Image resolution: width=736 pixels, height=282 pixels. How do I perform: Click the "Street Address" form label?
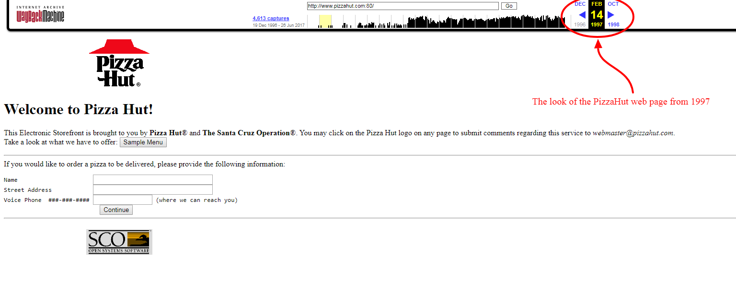pos(28,190)
